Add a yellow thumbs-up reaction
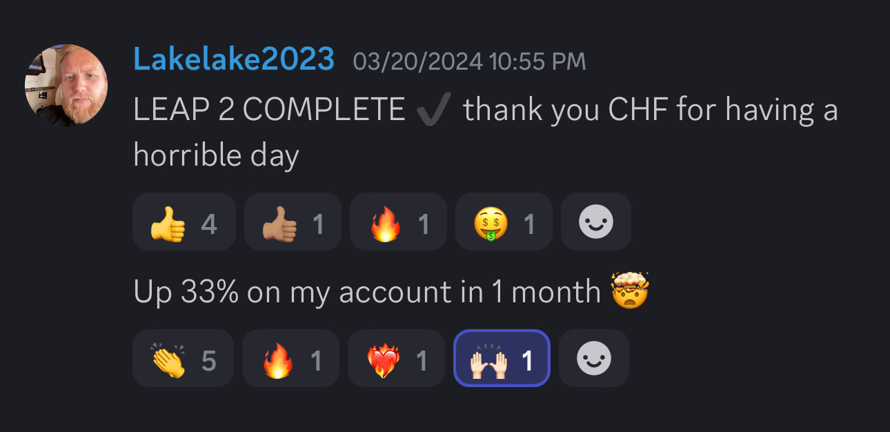Viewport: 890px width, 432px height. tap(184, 222)
